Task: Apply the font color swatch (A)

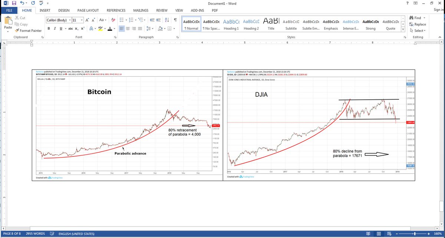Action: pos(110,29)
